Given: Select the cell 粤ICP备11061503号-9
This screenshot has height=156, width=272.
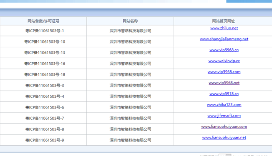Looking at the screenshot, I should point(44,140).
